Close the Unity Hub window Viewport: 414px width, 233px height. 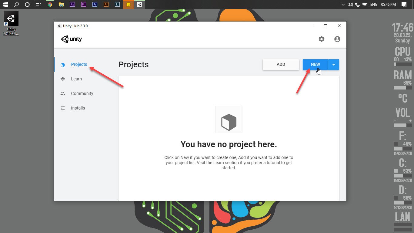339,26
